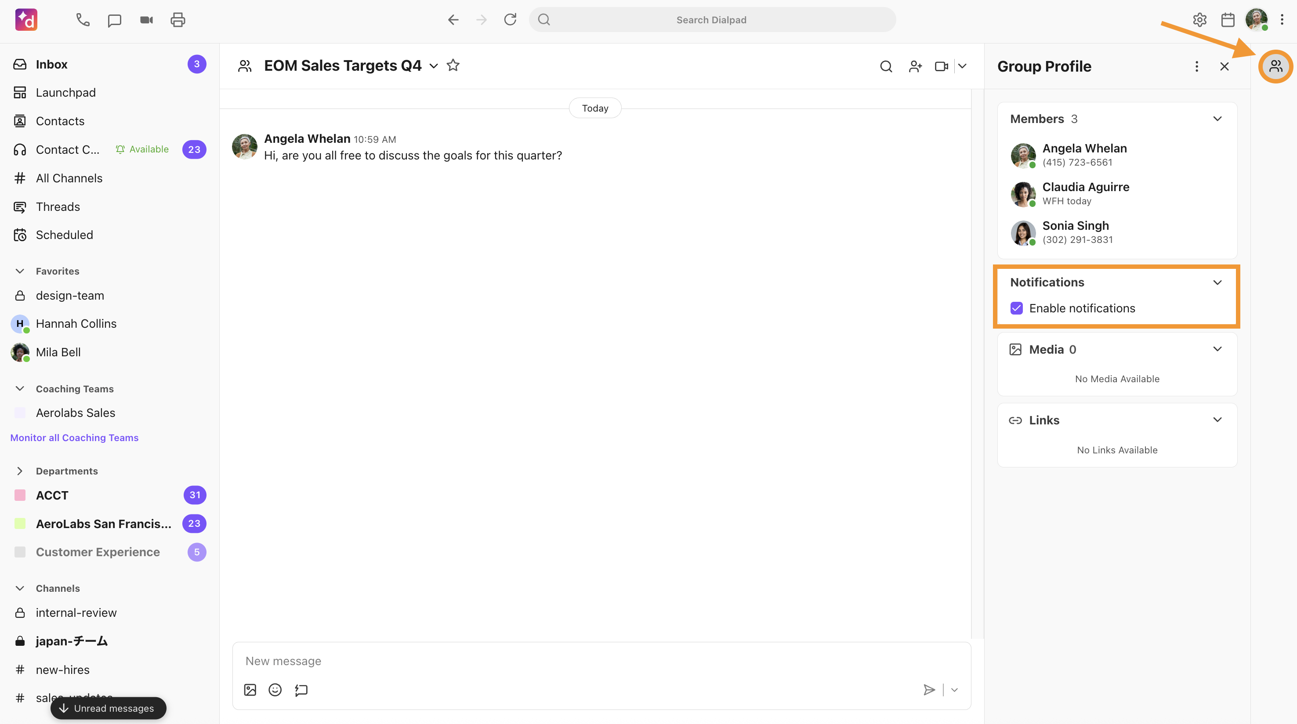Start a video call in conversation header
This screenshot has height=724, width=1297.
pos(942,66)
